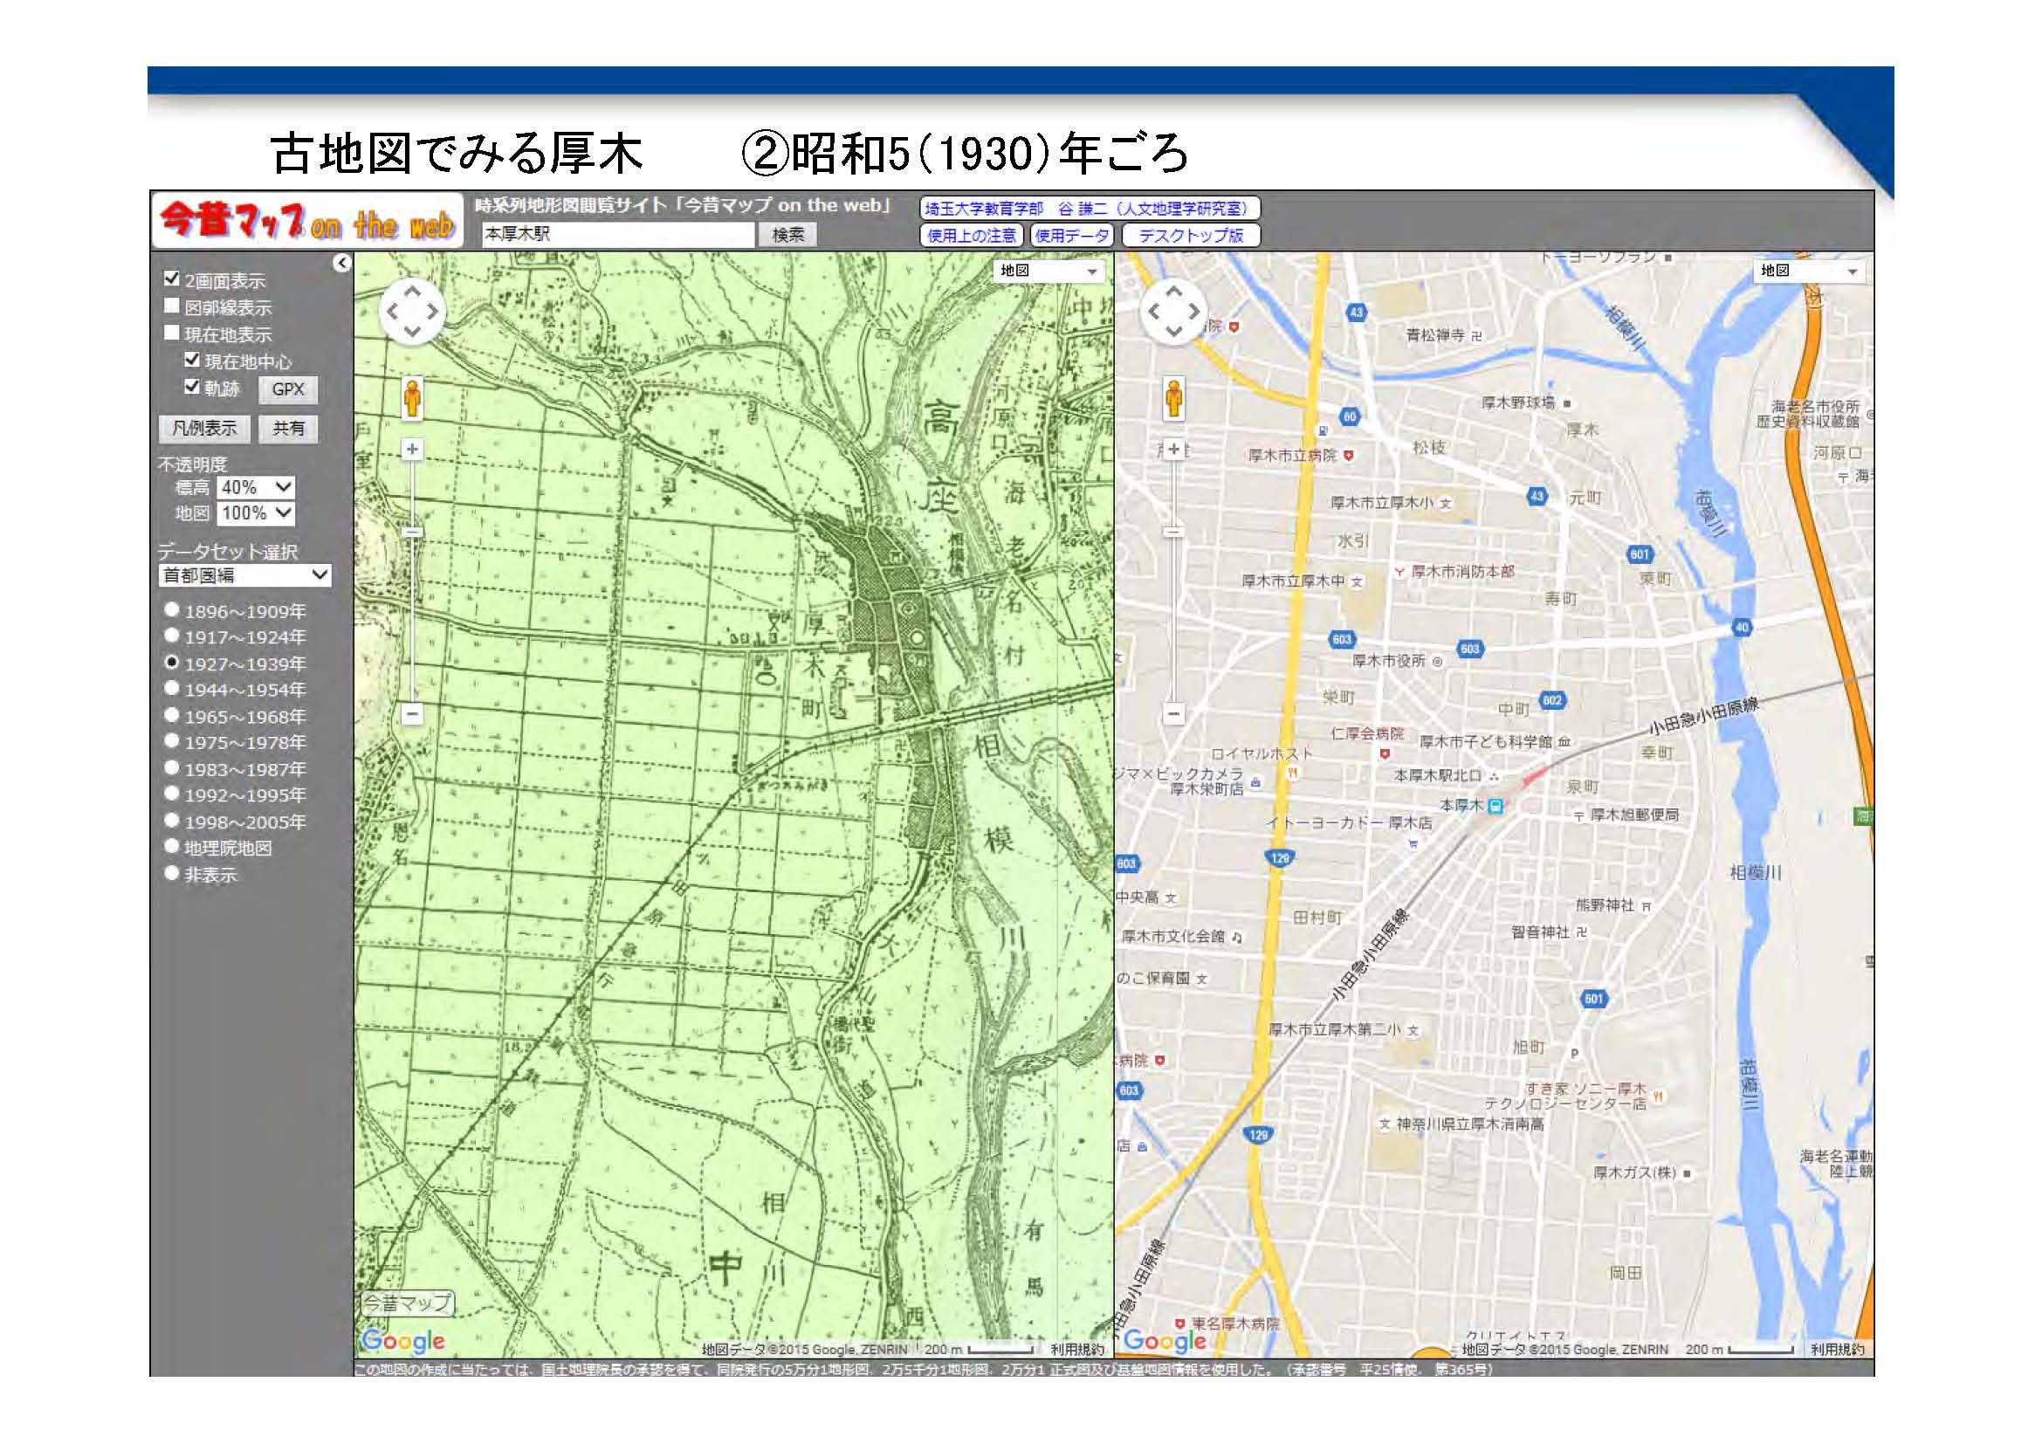
Task: Open the 地図 opacity 100% dropdown
Action: pos(256,513)
